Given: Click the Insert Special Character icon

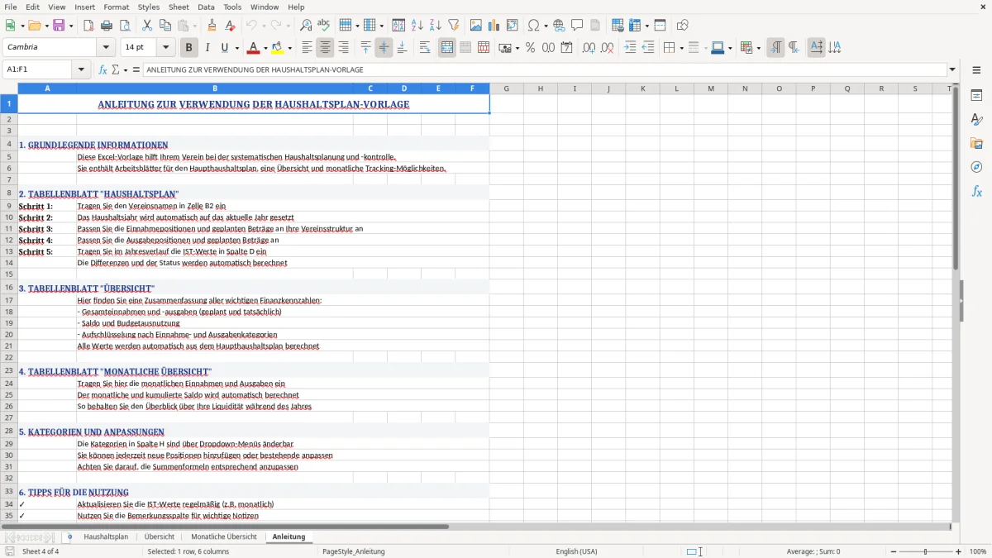Looking at the screenshot, I should pos(532,25).
